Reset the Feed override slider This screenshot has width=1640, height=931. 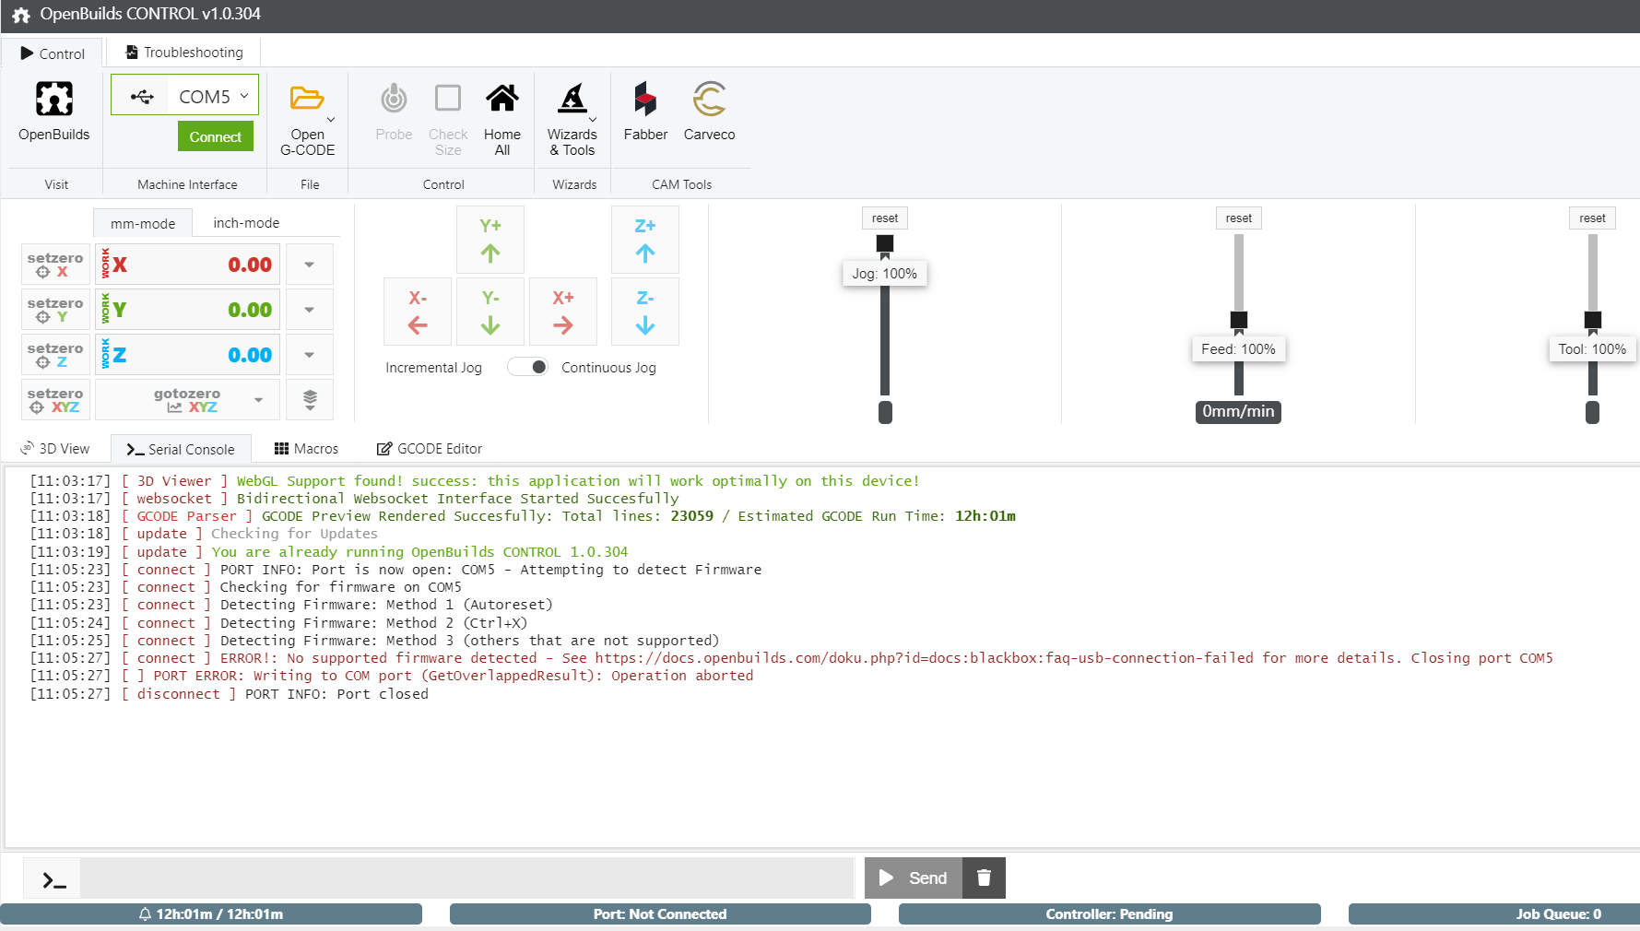tap(1239, 218)
